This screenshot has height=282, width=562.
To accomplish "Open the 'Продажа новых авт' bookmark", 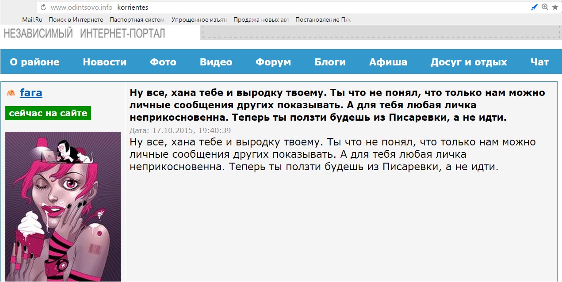I will [x=261, y=19].
